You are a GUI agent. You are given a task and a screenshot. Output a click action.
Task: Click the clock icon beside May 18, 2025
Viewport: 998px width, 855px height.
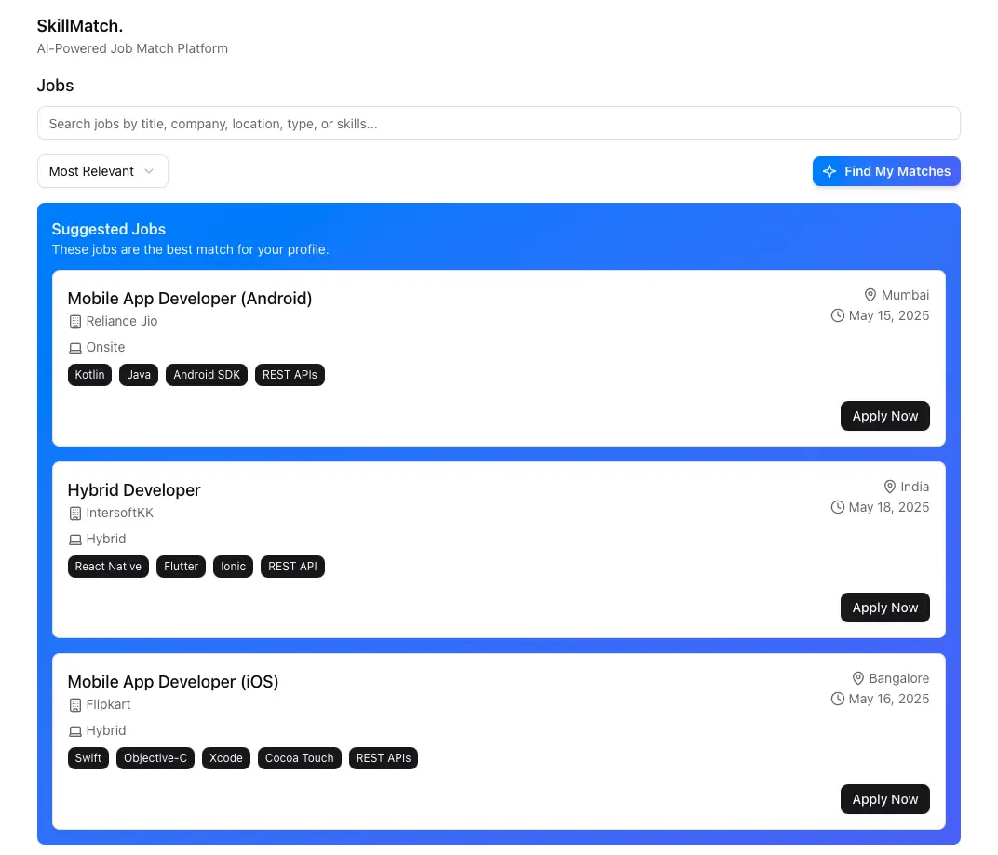(x=838, y=507)
